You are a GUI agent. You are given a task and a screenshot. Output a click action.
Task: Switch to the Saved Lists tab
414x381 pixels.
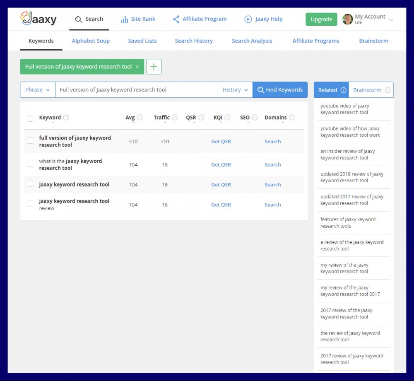tap(142, 41)
